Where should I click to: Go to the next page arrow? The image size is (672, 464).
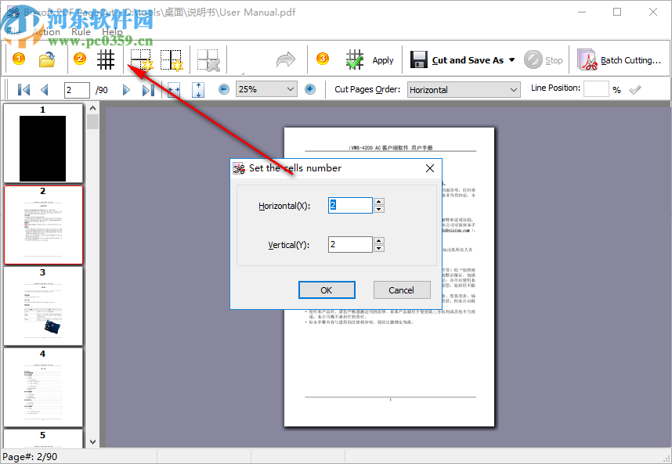(127, 89)
